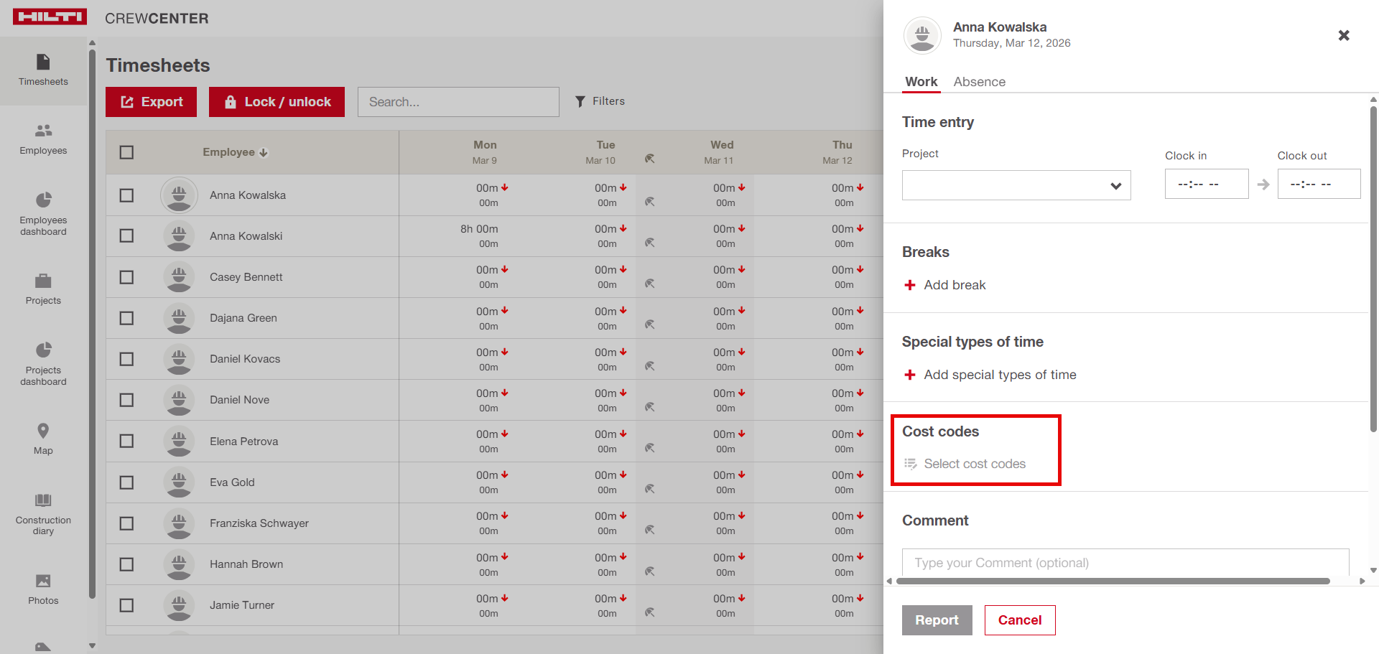1379x654 pixels.
Task: Open the Map pin icon
Action: 43,431
